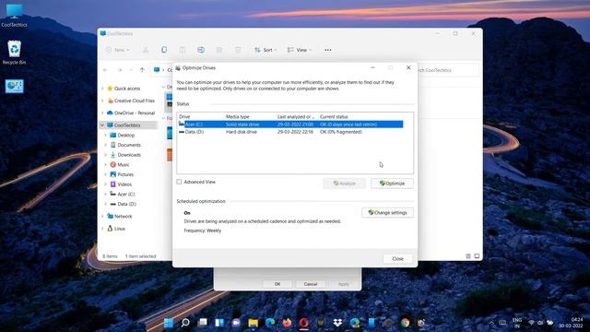Open Dropbox from the taskbar
Screen dimensions: 590x332
(x=337, y=323)
